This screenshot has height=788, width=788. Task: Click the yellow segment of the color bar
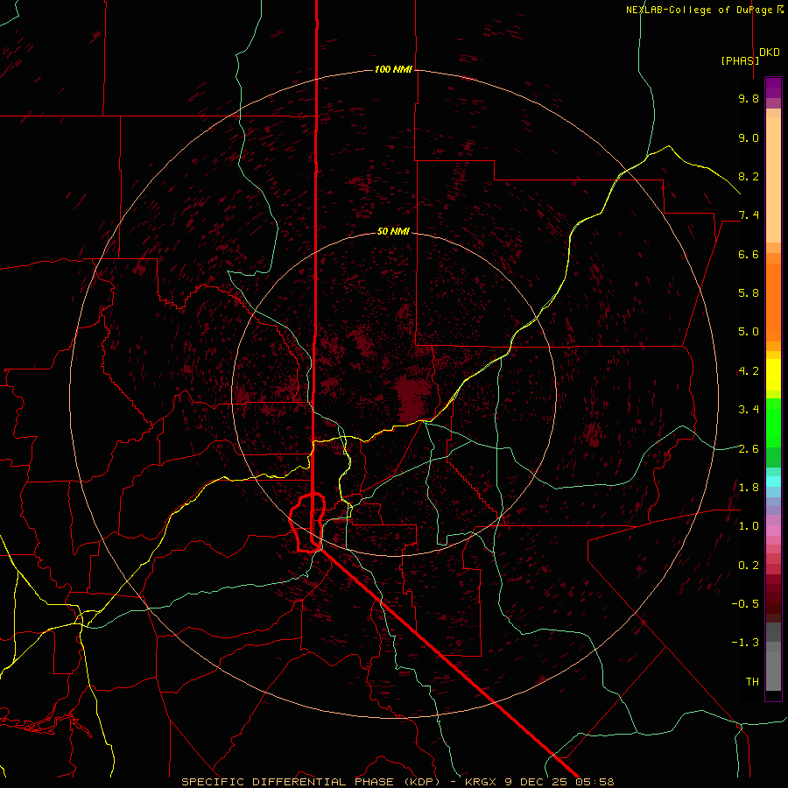773,375
